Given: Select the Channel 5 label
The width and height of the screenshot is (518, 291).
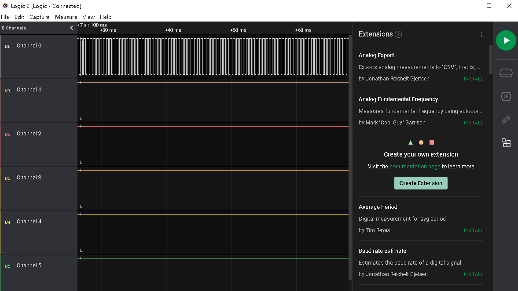Looking at the screenshot, I should 29,265.
